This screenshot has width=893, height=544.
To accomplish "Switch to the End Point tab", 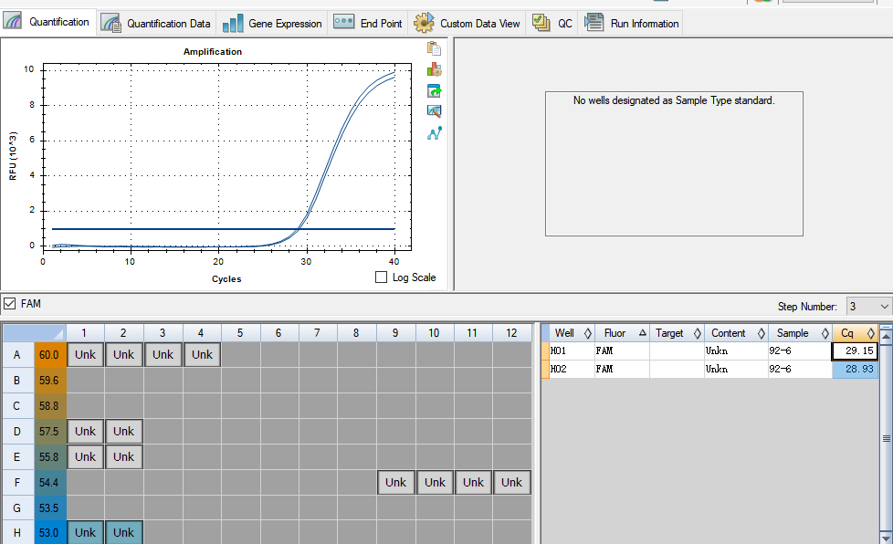I will point(368,24).
